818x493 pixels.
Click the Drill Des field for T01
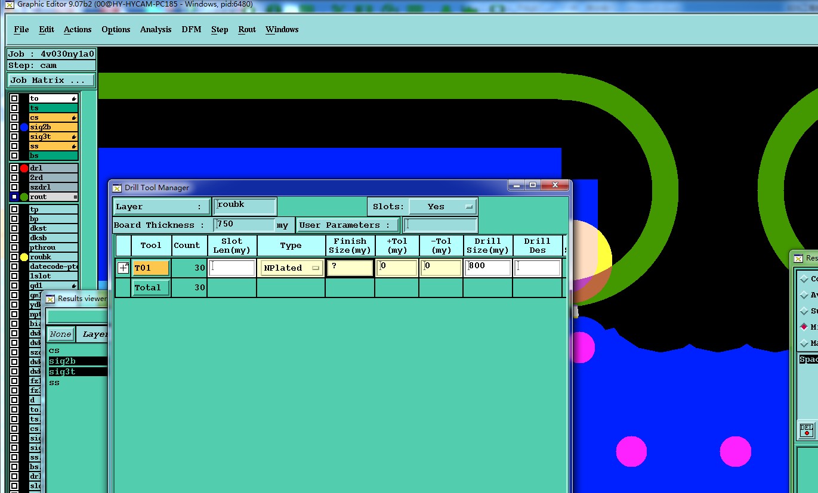point(538,268)
